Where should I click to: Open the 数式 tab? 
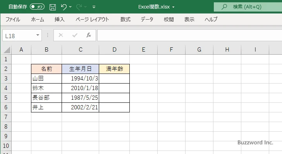pos(126,19)
